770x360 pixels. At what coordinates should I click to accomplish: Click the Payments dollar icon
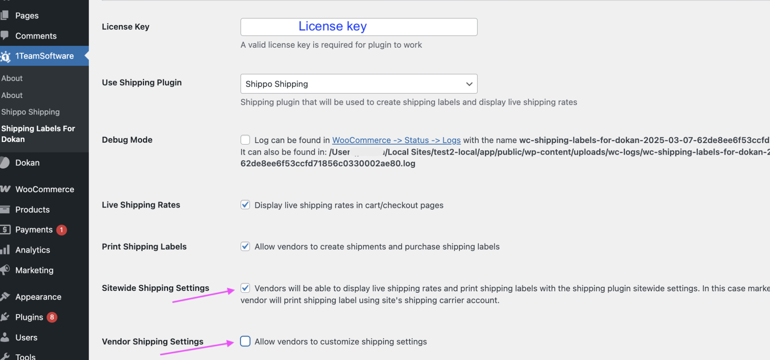point(5,229)
